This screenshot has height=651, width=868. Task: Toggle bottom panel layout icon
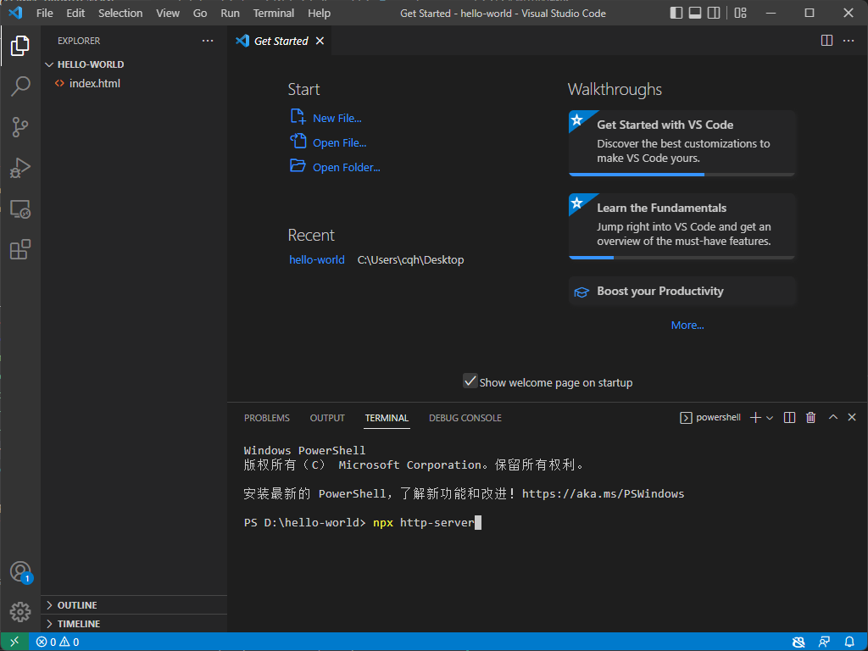[x=695, y=13]
